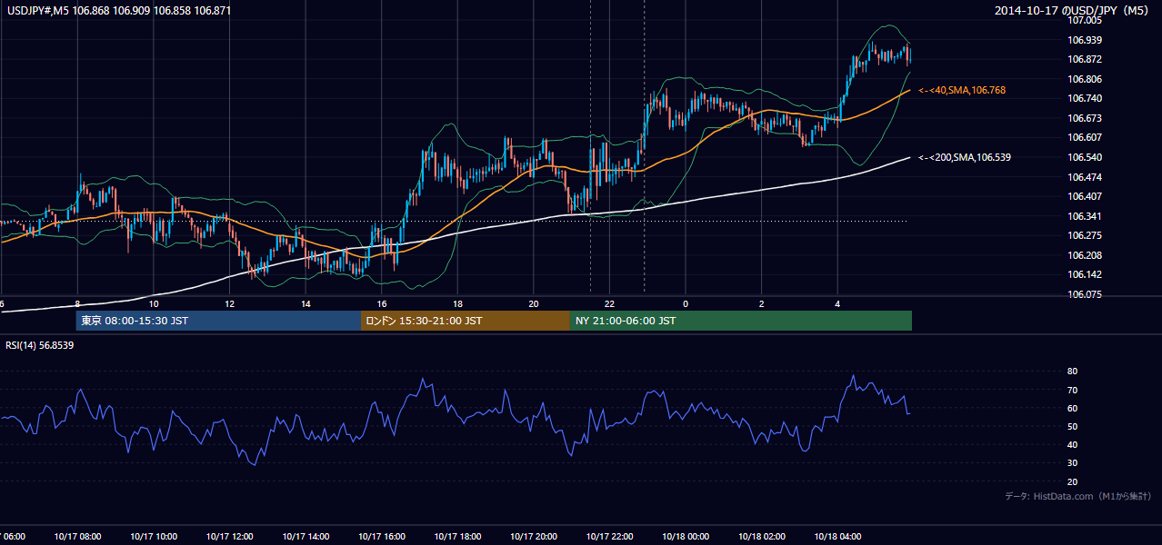Click time label 10/17 12:00
1162x545 pixels.
tap(229, 537)
